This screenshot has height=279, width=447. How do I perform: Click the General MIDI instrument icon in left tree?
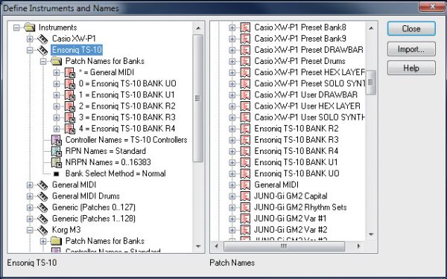coord(42,185)
